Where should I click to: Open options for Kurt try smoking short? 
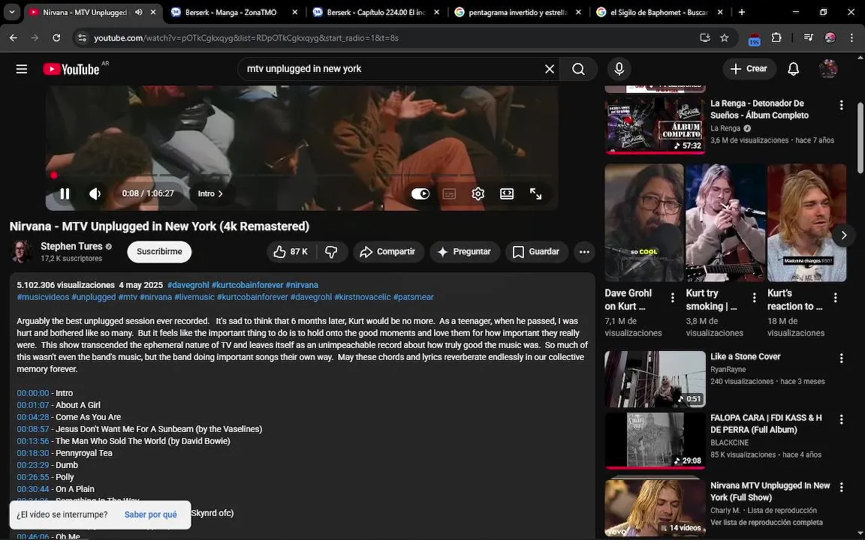click(x=754, y=298)
